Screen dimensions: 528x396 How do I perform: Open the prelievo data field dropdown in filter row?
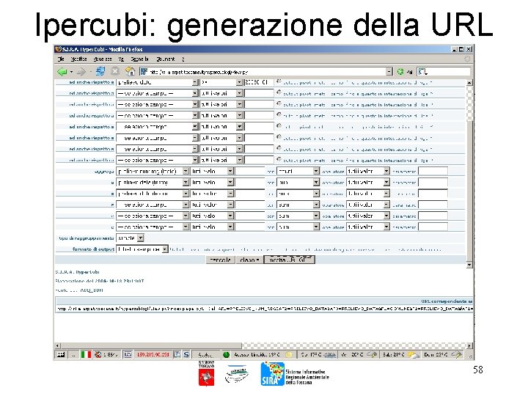pyautogui.click(x=158, y=82)
